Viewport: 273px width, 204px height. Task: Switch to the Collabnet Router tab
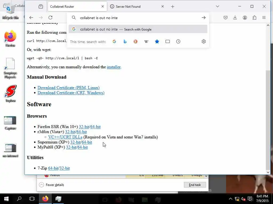click(x=77, y=7)
